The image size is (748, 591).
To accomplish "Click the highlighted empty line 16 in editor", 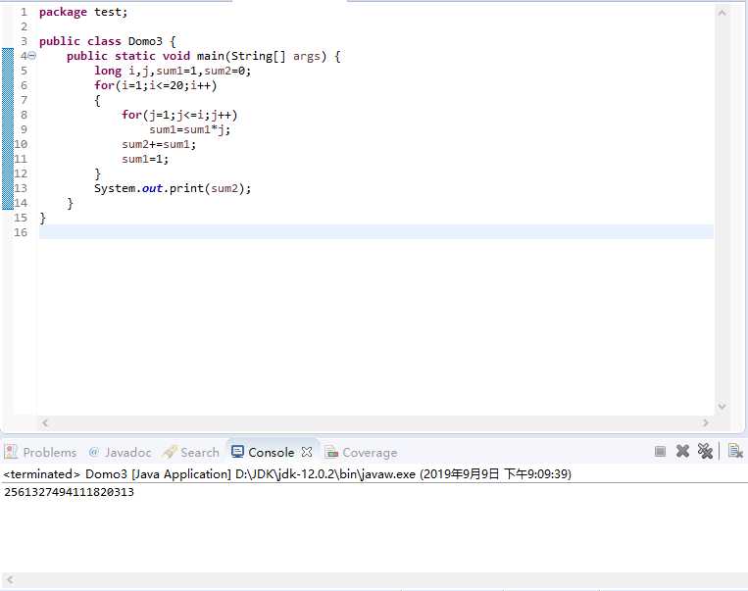I will coord(375,232).
